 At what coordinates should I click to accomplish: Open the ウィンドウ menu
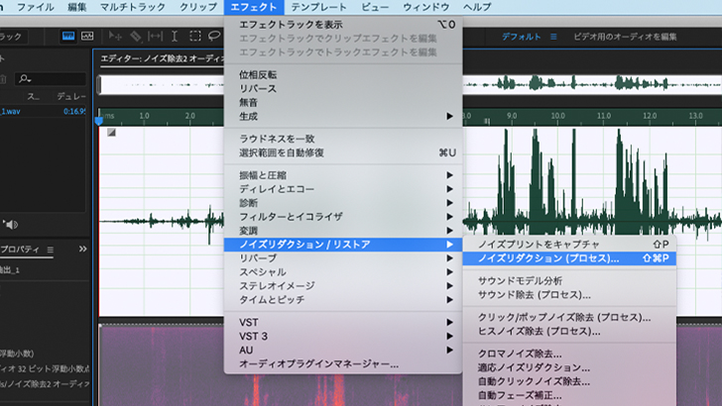(x=425, y=7)
